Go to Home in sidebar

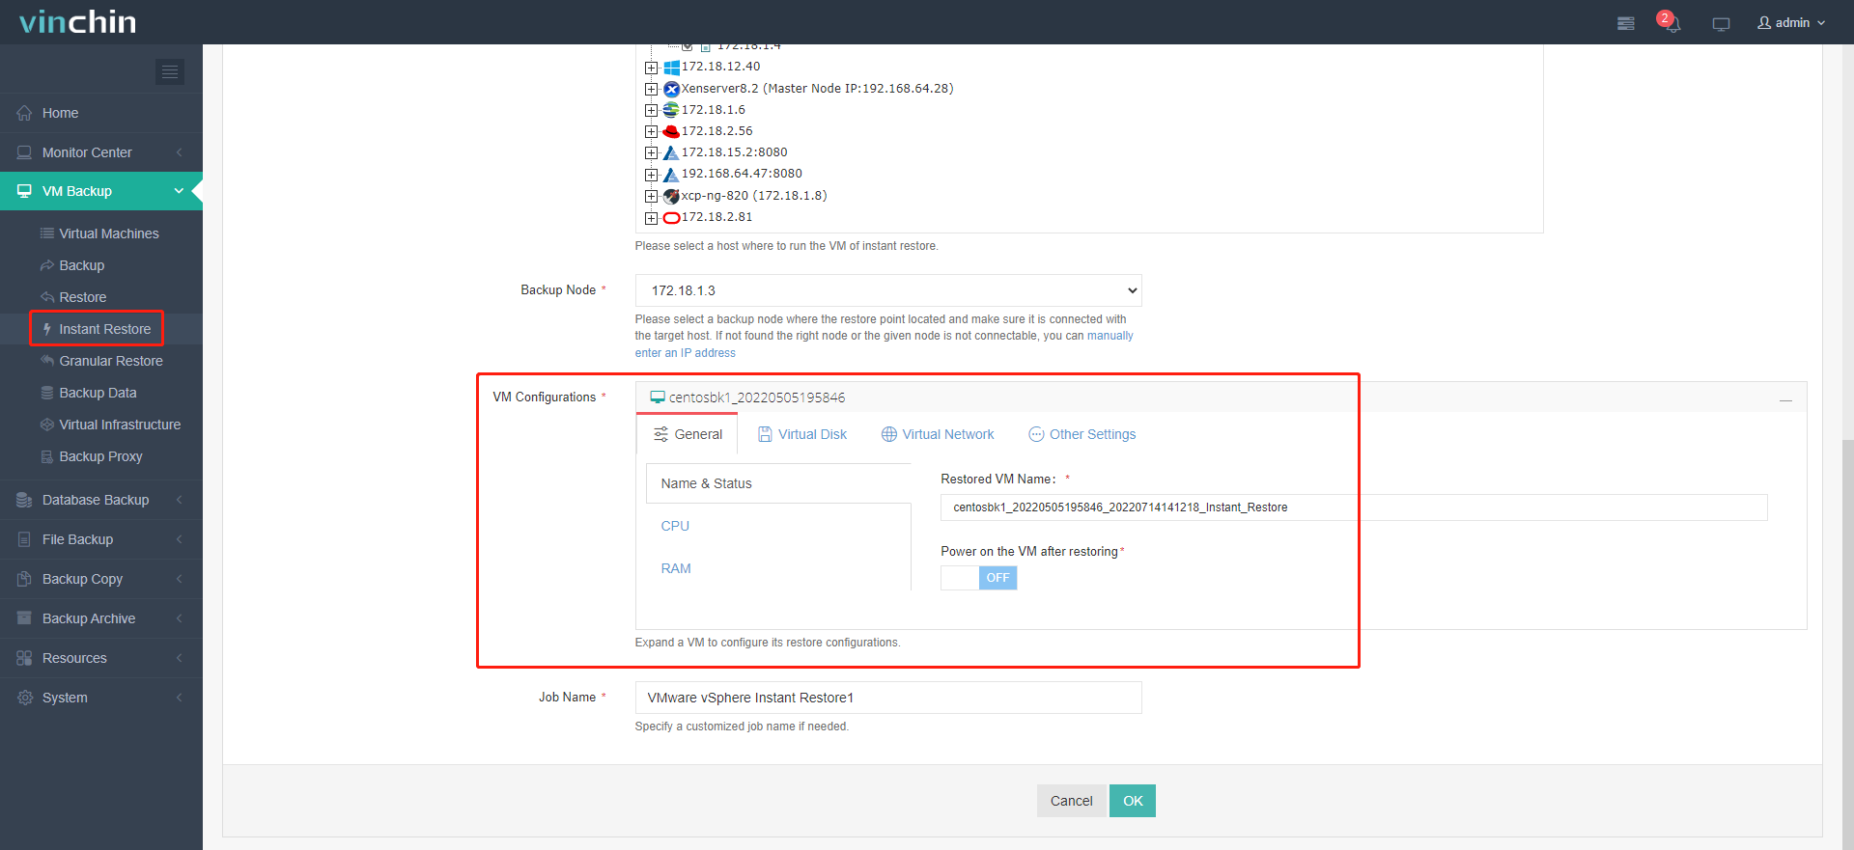click(101, 113)
